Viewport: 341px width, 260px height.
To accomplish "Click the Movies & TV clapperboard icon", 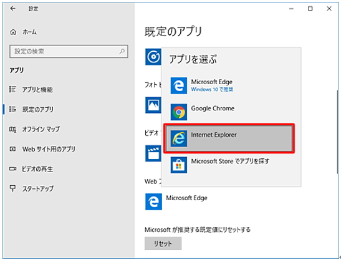I will click(x=153, y=153).
